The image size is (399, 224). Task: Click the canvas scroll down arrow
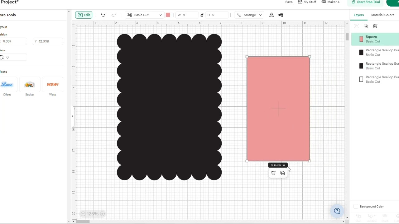coord(347,217)
